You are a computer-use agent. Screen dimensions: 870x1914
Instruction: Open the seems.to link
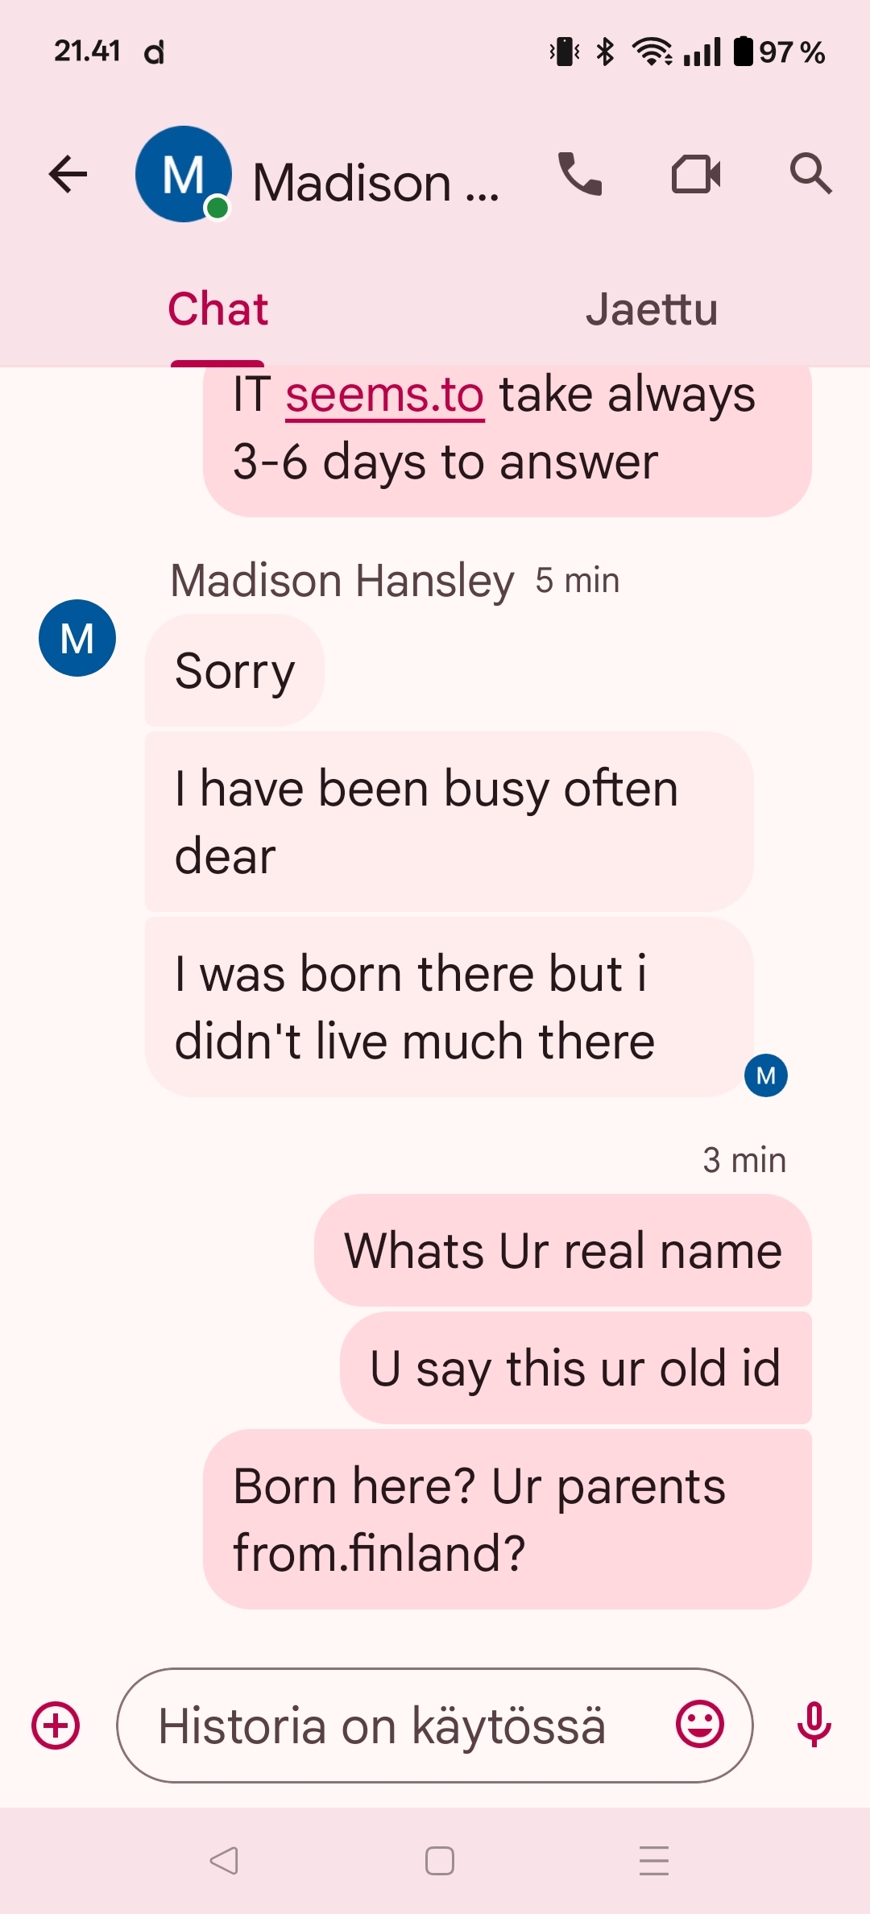click(x=385, y=395)
